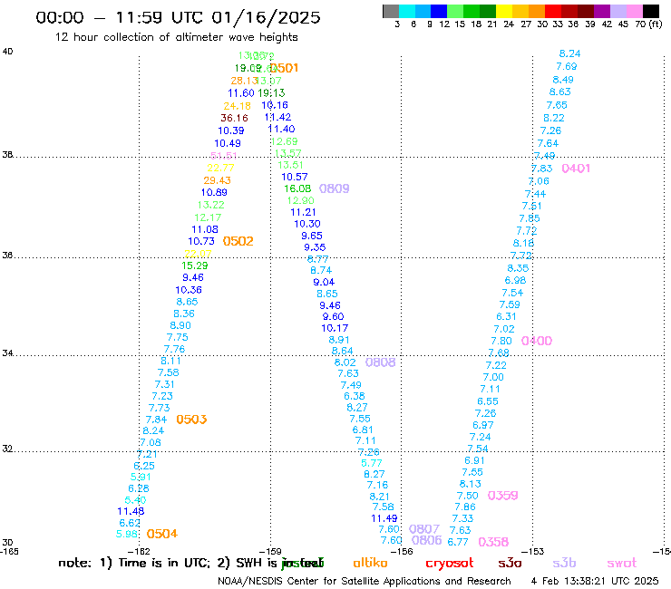671x589 pixels.
Task: Click the 7.80 value beside 0400
Action: pyautogui.click(x=501, y=341)
